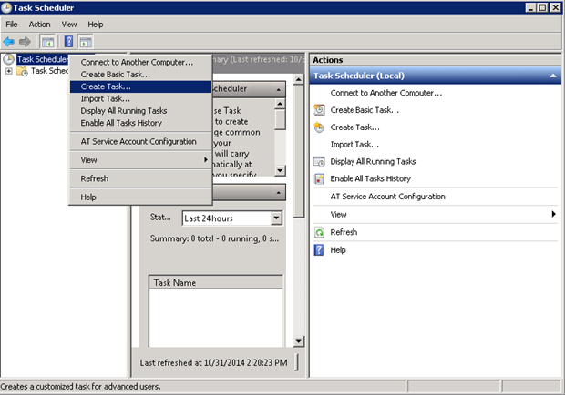
Task: Click the center pane scrollbar down arrow
Action: (x=299, y=341)
